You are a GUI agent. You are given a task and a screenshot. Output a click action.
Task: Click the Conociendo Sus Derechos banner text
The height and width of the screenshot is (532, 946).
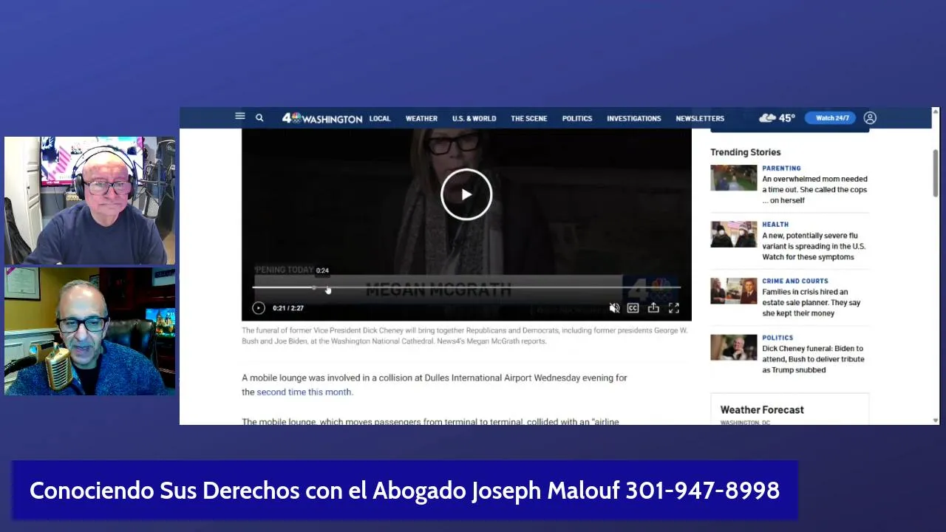(404, 491)
